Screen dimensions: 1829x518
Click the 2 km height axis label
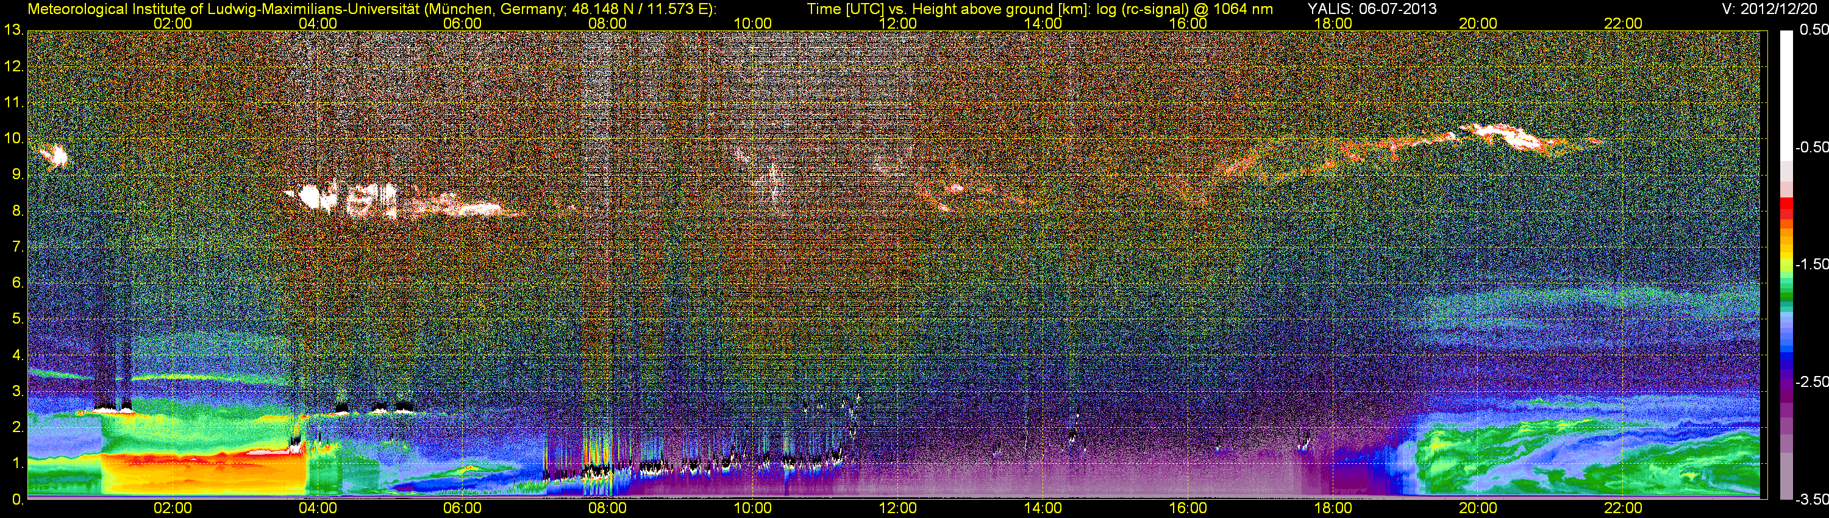click(x=17, y=427)
